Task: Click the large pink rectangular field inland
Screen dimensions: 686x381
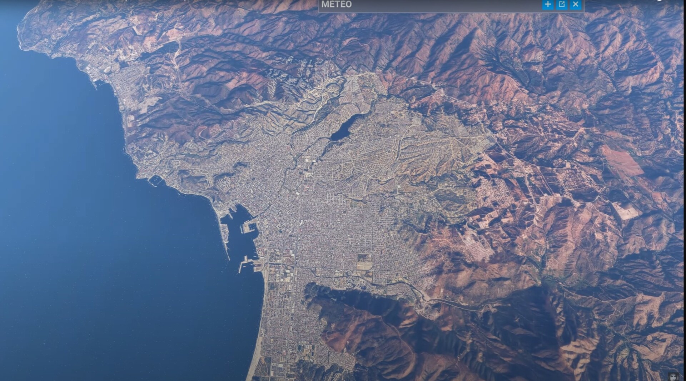Action: [x=622, y=161]
